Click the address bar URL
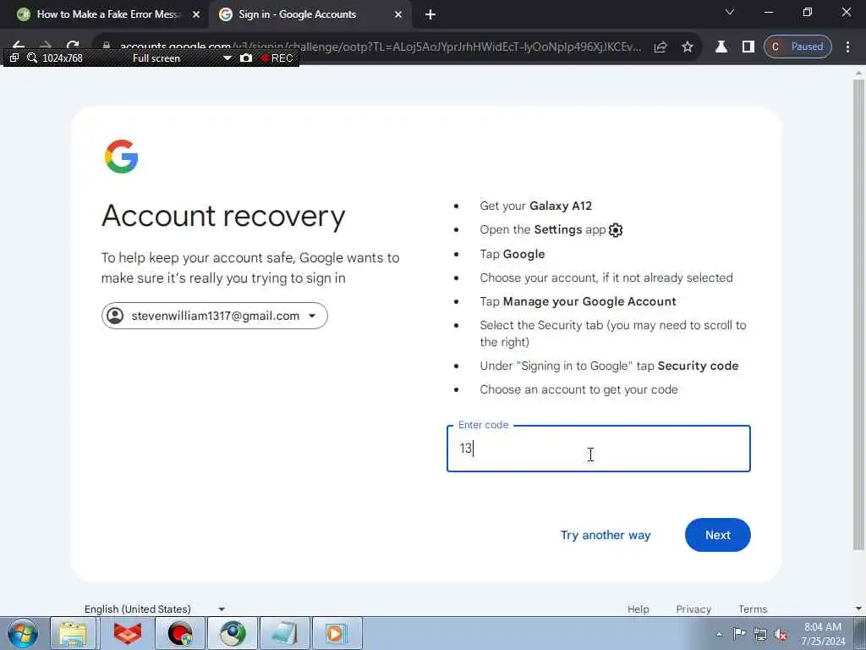This screenshot has width=866, height=650. tap(380, 47)
